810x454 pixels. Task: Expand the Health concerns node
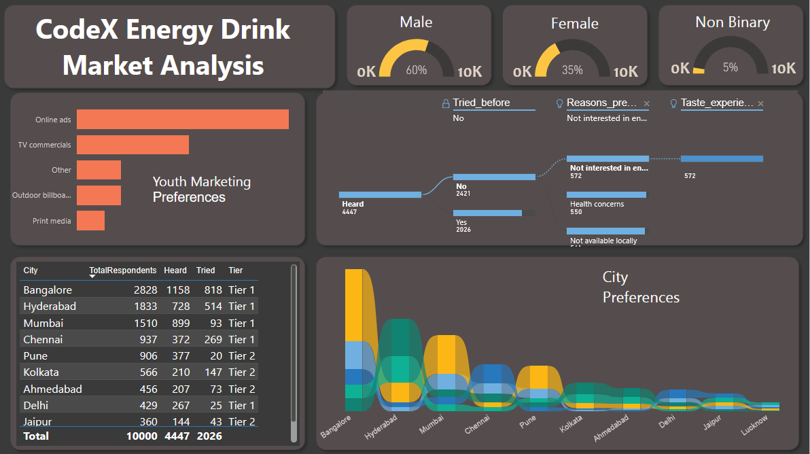[x=605, y=194]
